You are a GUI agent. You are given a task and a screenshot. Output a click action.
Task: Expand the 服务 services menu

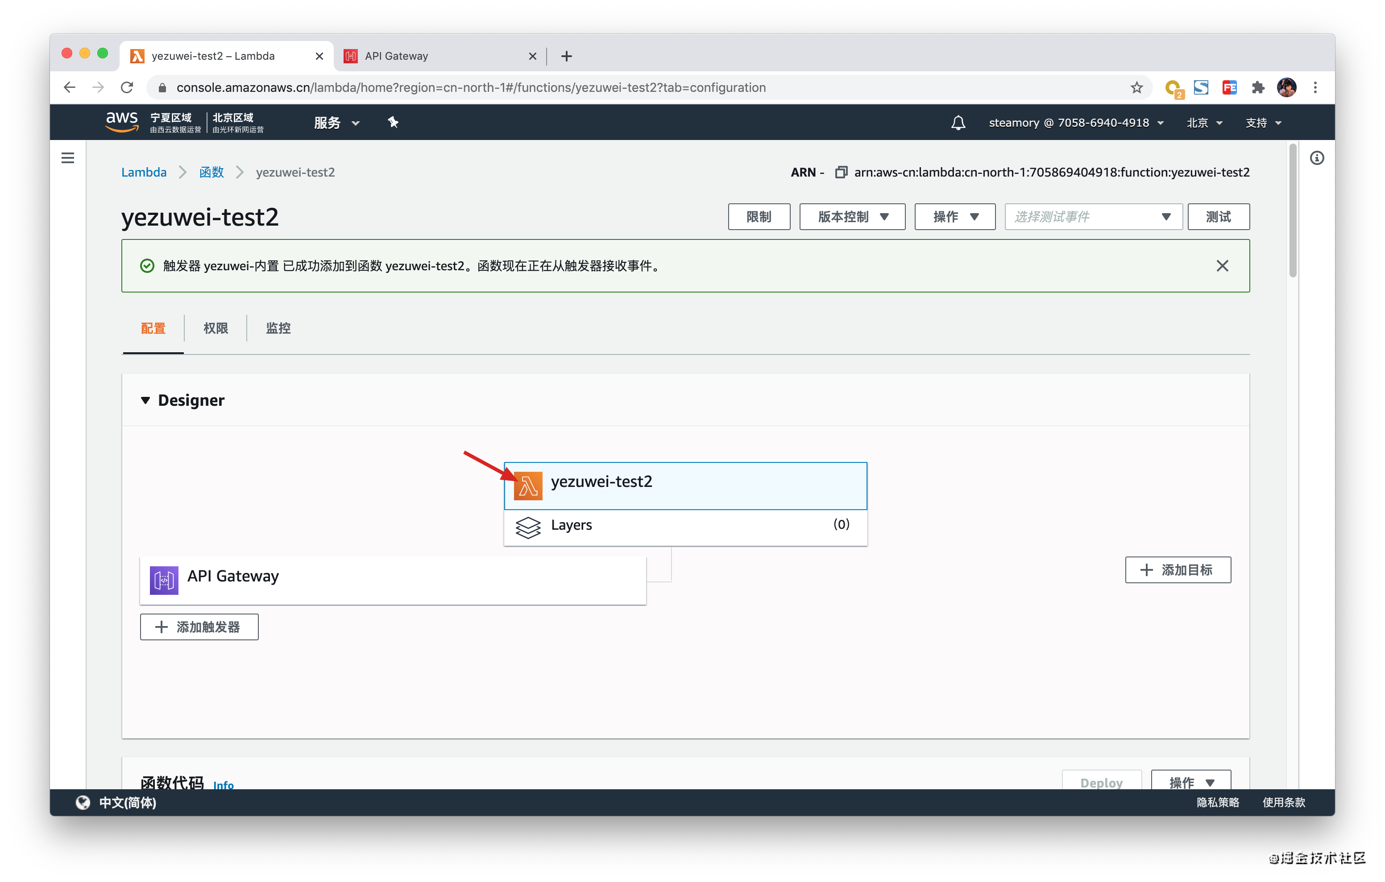[336, 123]
